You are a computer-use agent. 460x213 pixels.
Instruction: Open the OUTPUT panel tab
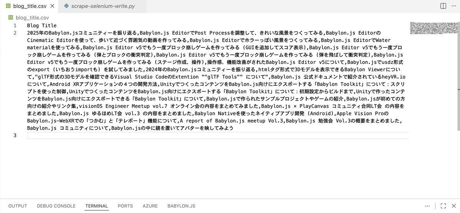18,206
